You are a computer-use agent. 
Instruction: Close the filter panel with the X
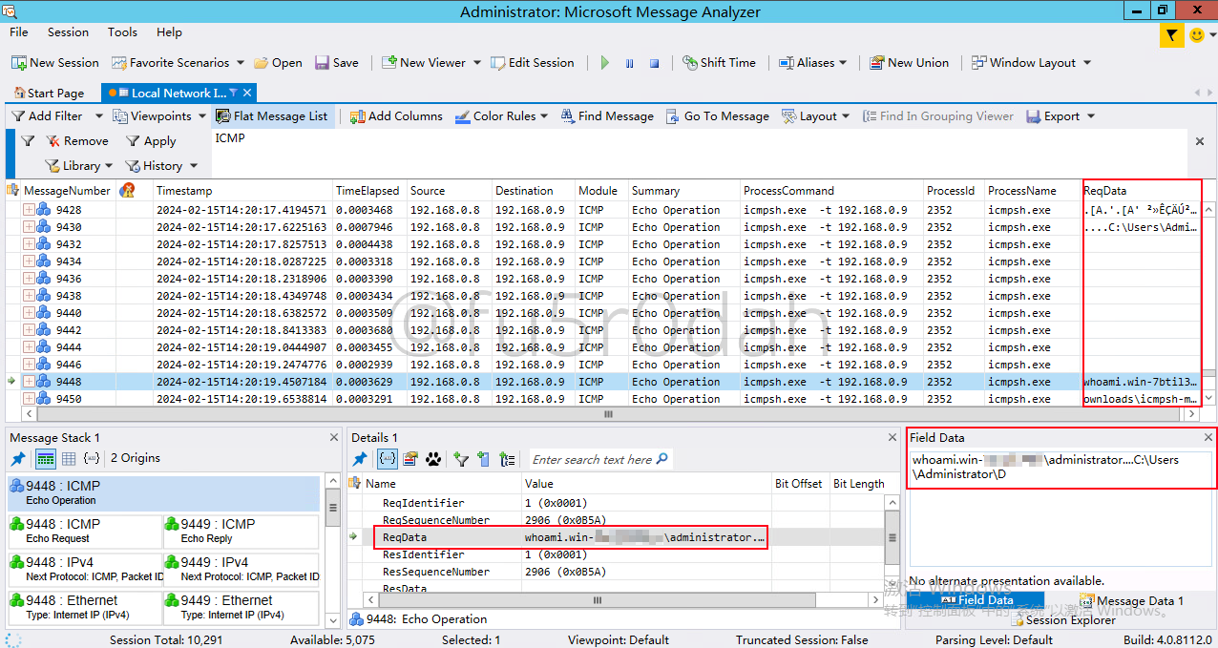[1200, 141]
